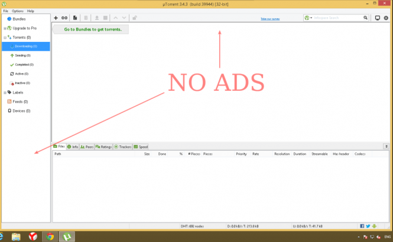Screen dimensions: 393x242
Task: Sort by the Has header column
Action: click(341, 154)
